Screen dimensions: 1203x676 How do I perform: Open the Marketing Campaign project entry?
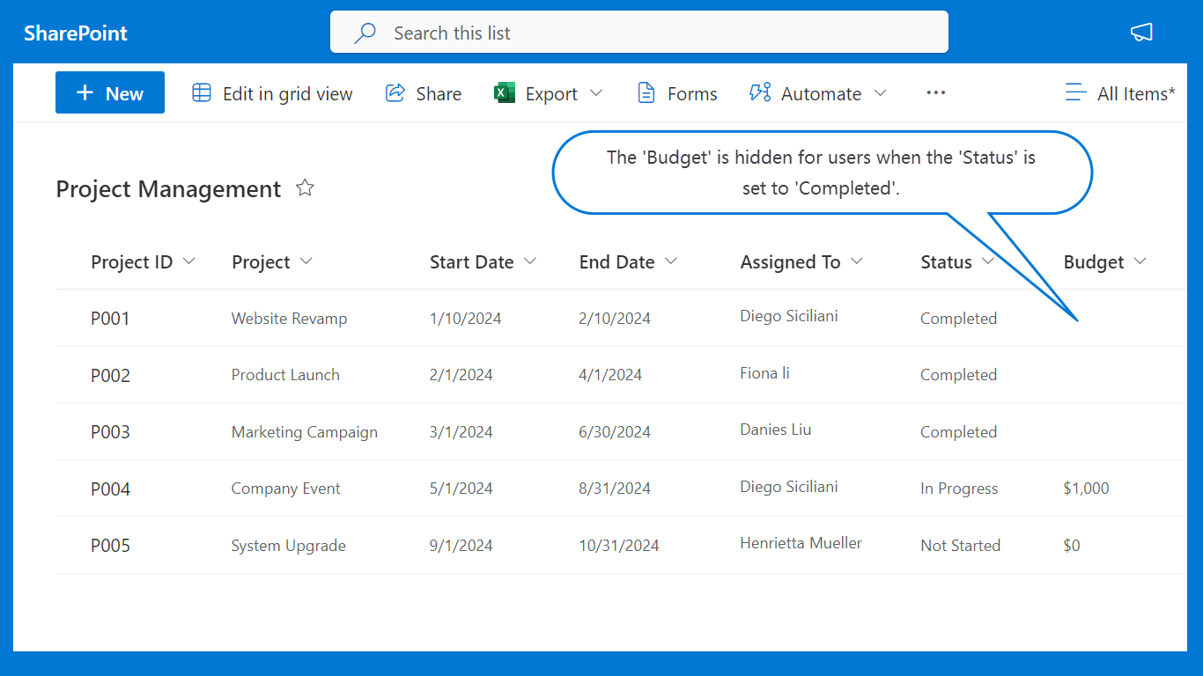[x=304, y=432]
